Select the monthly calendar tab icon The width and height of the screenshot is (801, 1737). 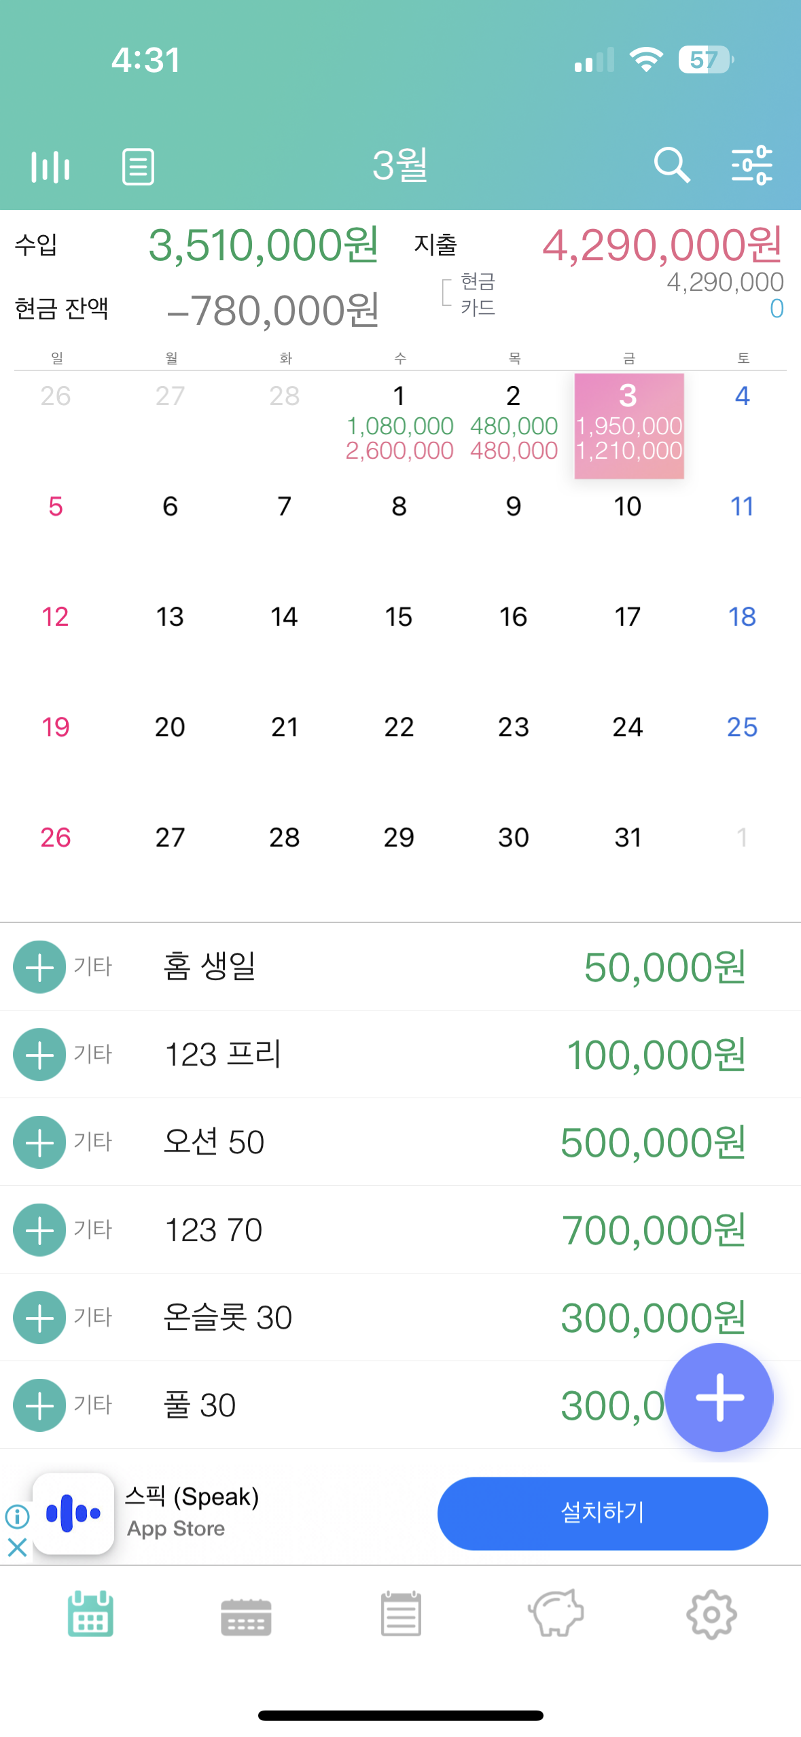point(90,1613)
